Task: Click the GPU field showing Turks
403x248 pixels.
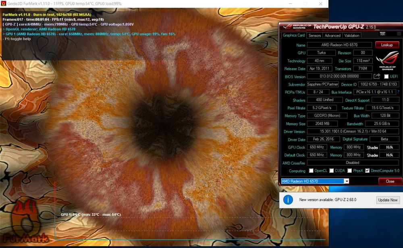Action: point(321,53)
